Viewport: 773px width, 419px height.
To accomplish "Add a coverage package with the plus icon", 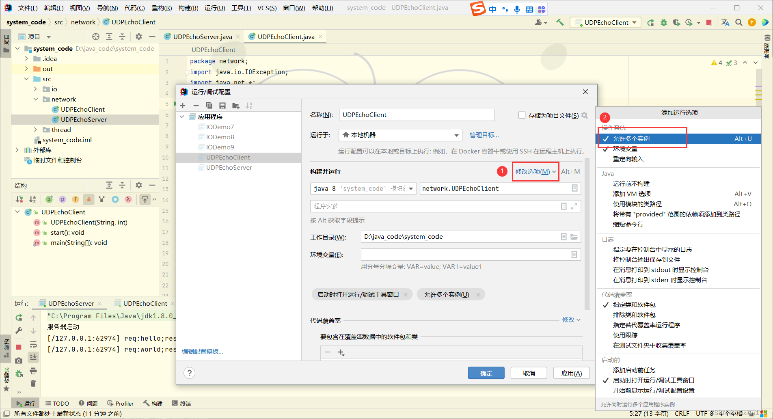I will [x=341, y=352].
